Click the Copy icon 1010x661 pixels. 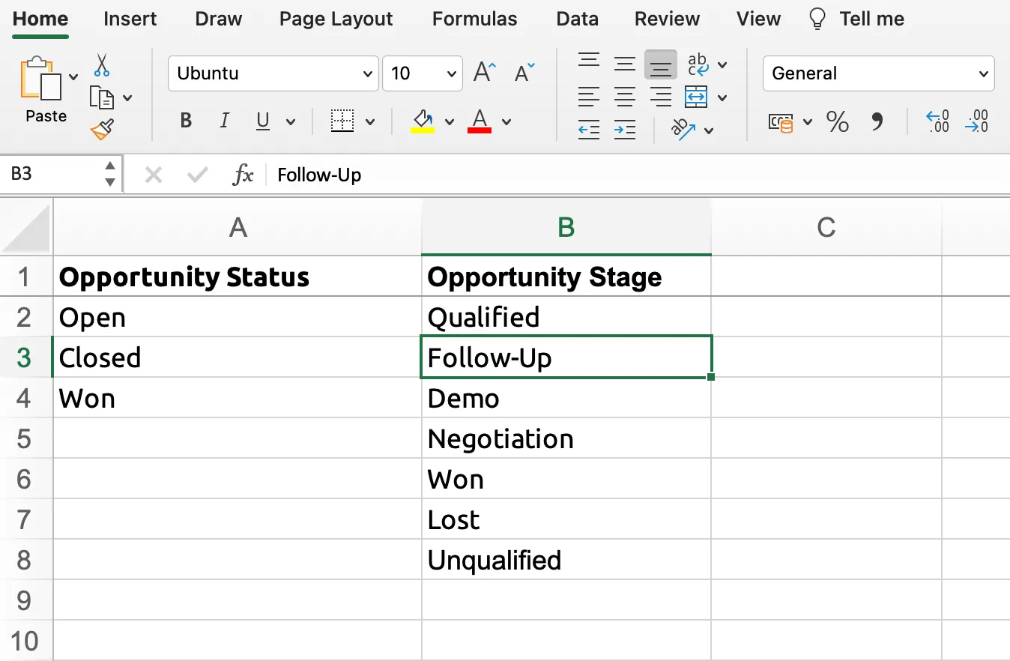(x=103, y=96)
